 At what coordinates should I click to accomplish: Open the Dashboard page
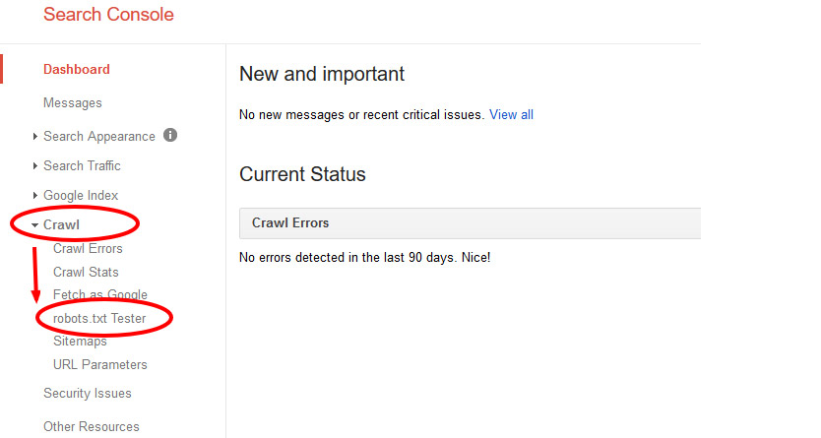pos(77,69)
